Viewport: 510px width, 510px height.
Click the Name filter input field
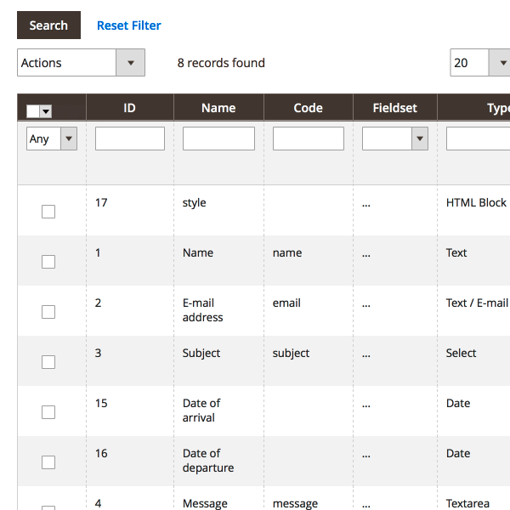[218, 139]
